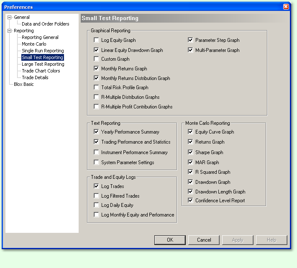The width and height of the screenshot is (297, 268).
Task: Click the Cancel button
Action: click(204, 240)
